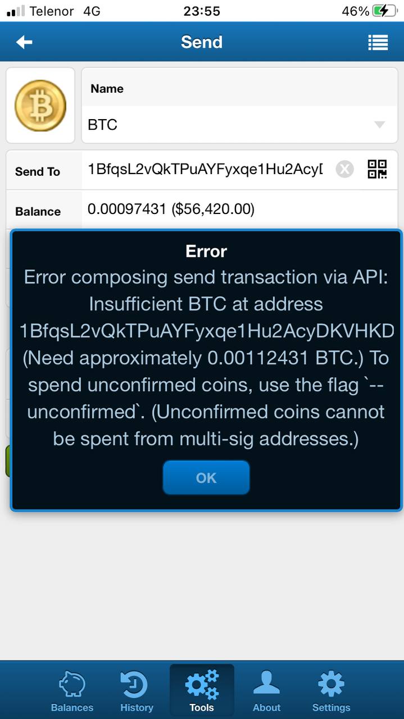Image resolution: width=404 pixels, height=719 pixels.
Task: Expand the BTC name dropdown
Action: click(239, 125)
